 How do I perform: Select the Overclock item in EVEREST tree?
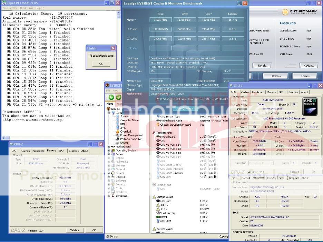126,132
